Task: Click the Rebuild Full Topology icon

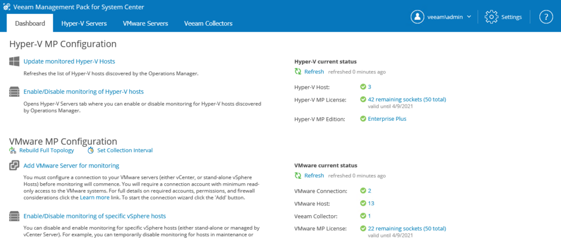Action: (x=12, y=150)
